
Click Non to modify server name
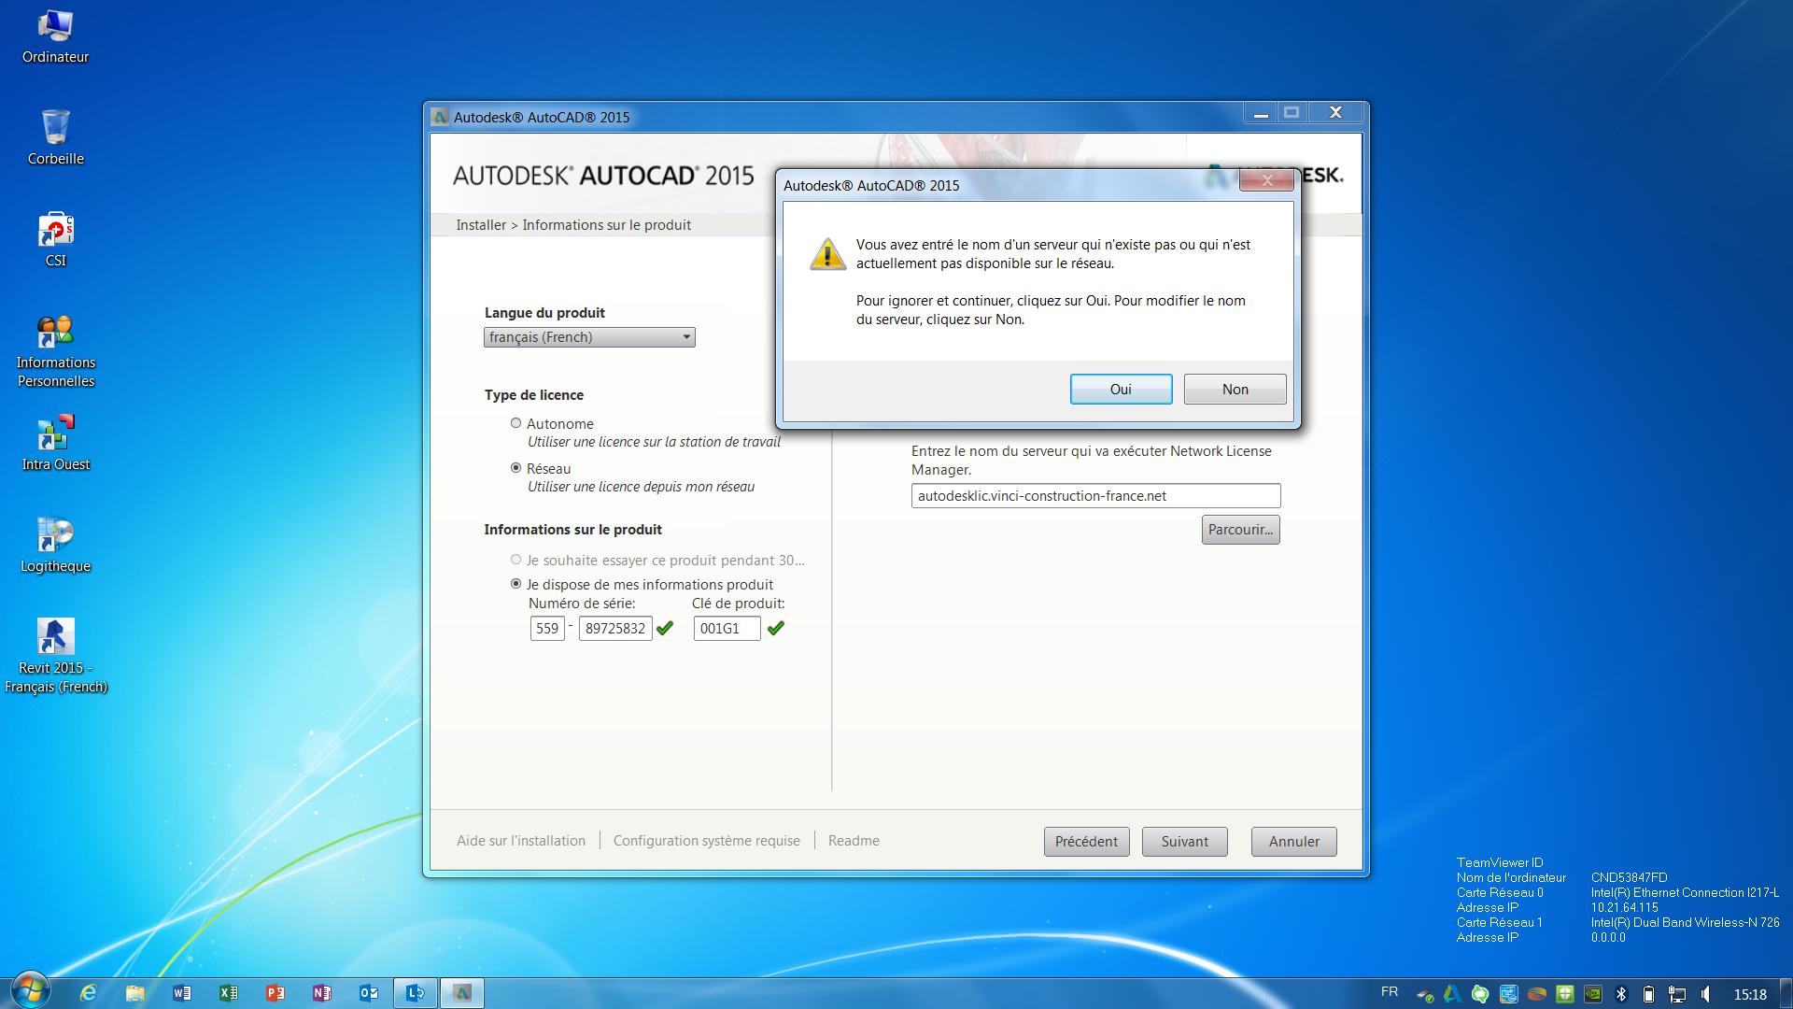click(1235, 390)
